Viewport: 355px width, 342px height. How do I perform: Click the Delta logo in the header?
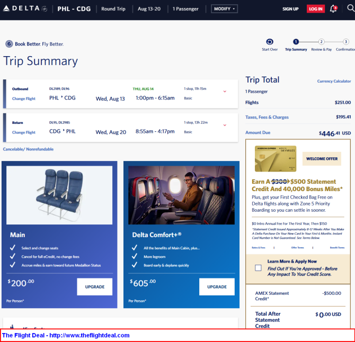point(25,8)
